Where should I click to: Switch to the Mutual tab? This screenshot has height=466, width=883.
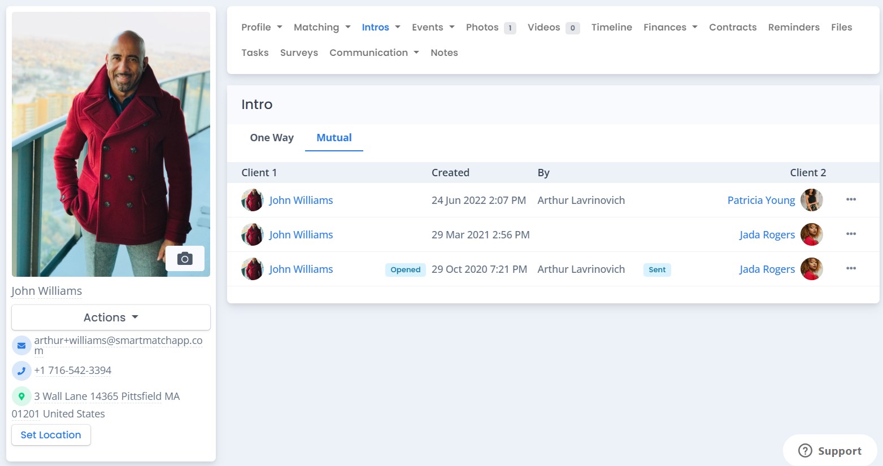point(334,137)
